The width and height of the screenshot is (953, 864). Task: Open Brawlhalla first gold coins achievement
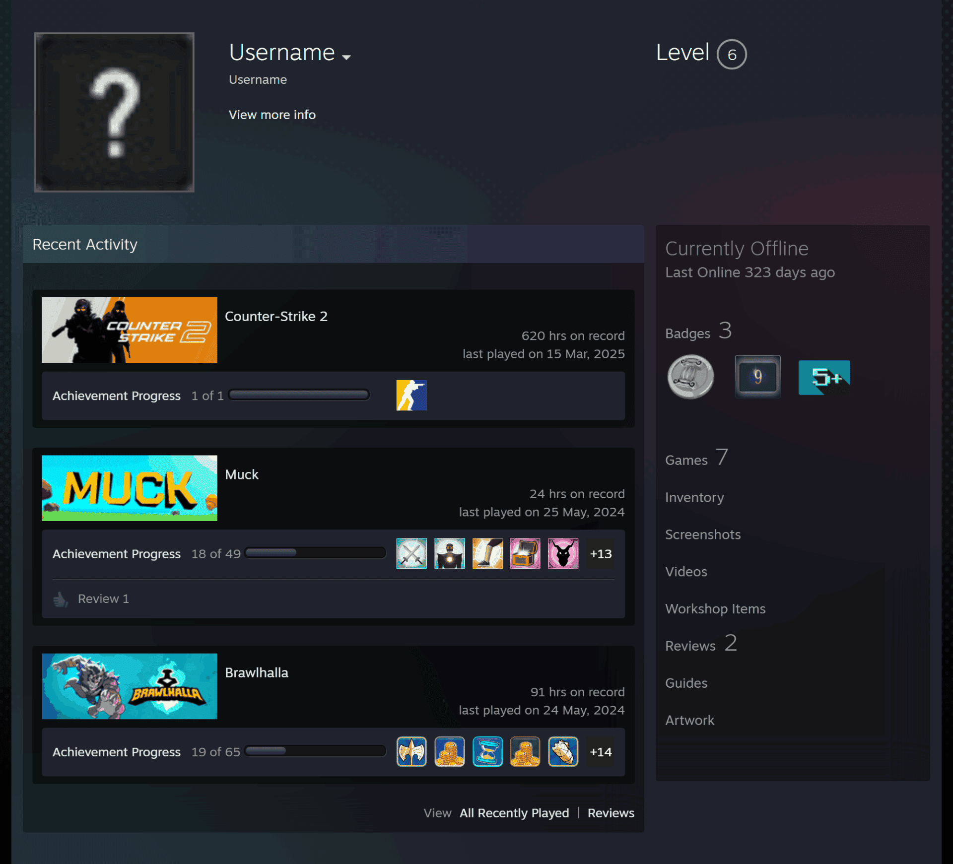pyautogui.click(x=450, y=751)
